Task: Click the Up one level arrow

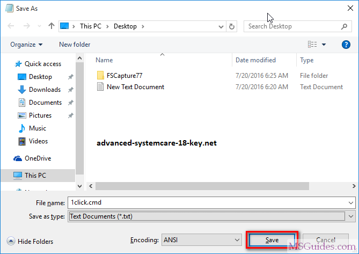Action: click(x=52, y=26)
